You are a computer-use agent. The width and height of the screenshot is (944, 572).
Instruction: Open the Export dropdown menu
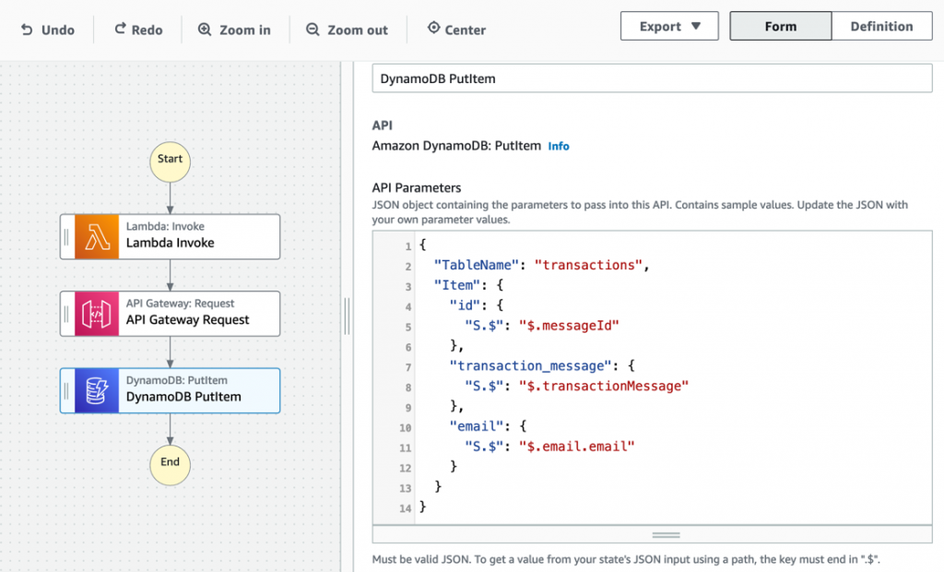669,27
